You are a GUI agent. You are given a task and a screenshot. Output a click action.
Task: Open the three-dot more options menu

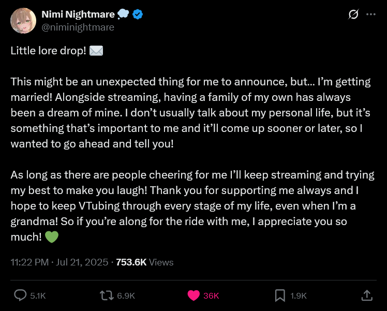coord(370,15)
